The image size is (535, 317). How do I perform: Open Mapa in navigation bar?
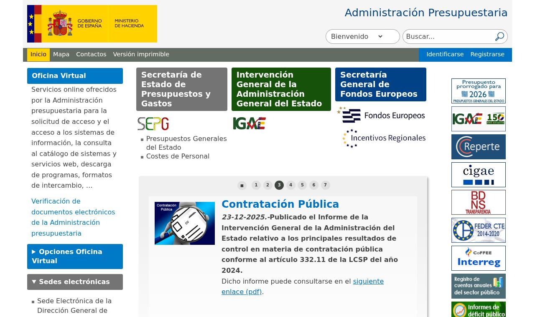tap(61, 55)
